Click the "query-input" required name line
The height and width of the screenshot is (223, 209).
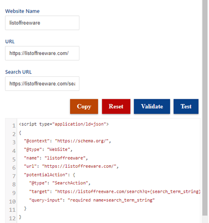(92, 200)
